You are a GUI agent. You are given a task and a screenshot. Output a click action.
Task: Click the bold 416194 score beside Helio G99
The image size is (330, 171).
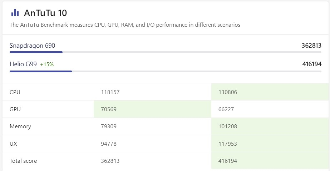(x=312, y=64)
